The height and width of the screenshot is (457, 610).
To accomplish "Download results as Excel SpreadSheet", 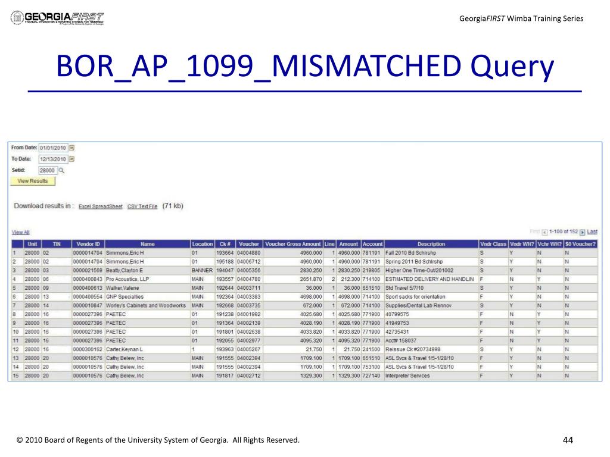I will coord(100,206).
